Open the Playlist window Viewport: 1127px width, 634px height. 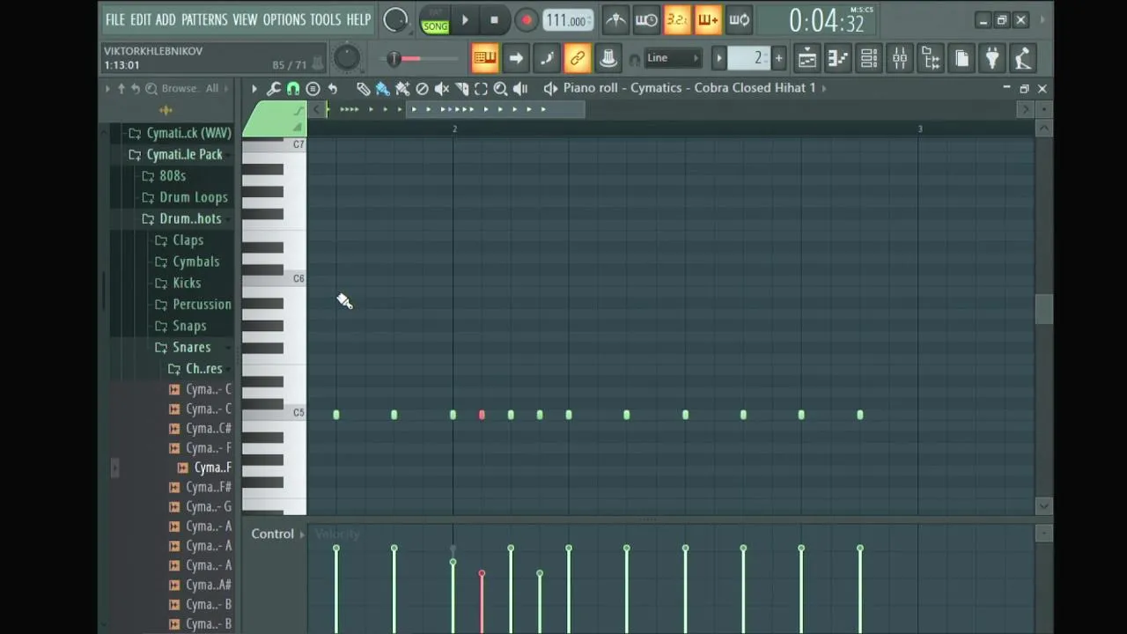[807, 59]
